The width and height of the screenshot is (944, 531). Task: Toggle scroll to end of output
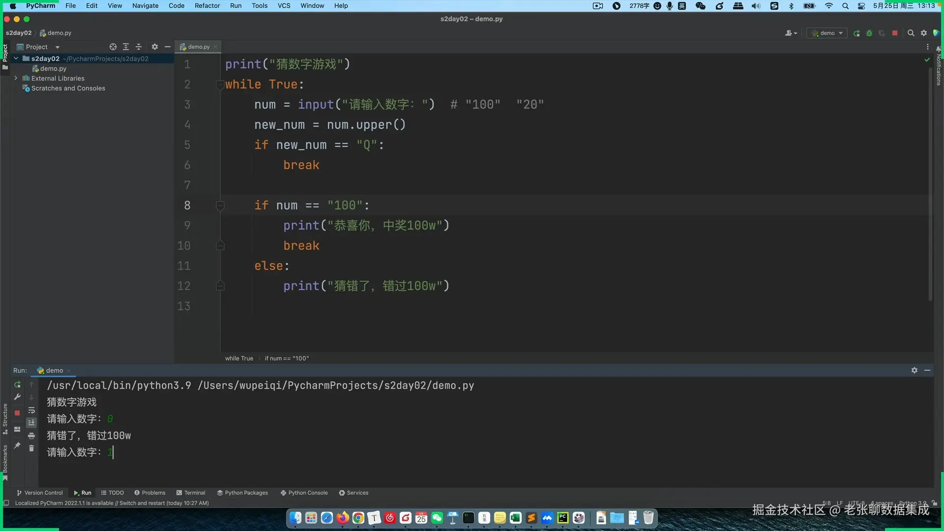[31, 423]
